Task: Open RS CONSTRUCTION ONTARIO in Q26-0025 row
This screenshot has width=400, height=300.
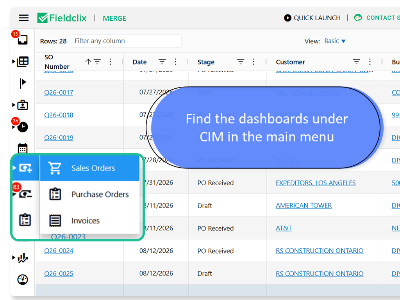Action: 320,273
